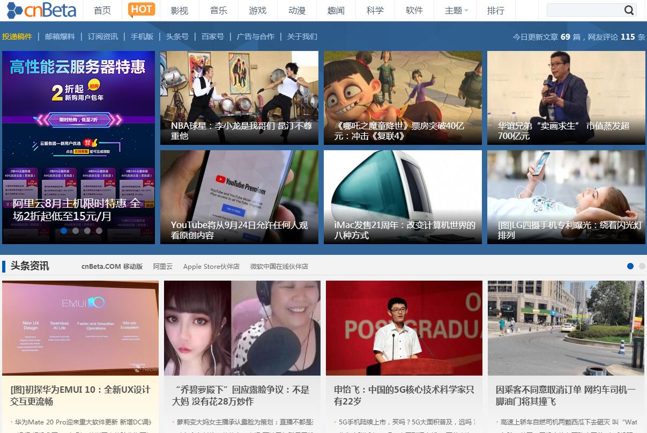Open the orange HOT badge
The height and width of the screenshot is (433, 647).
142,10
